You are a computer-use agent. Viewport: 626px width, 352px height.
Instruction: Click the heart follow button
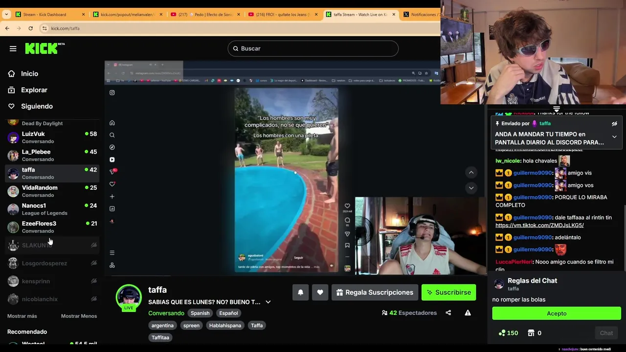pyautogui.click(x=320, y=292)
